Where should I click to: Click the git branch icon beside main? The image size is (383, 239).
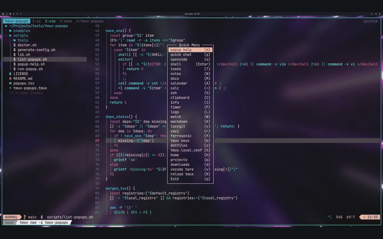point(25,217)
